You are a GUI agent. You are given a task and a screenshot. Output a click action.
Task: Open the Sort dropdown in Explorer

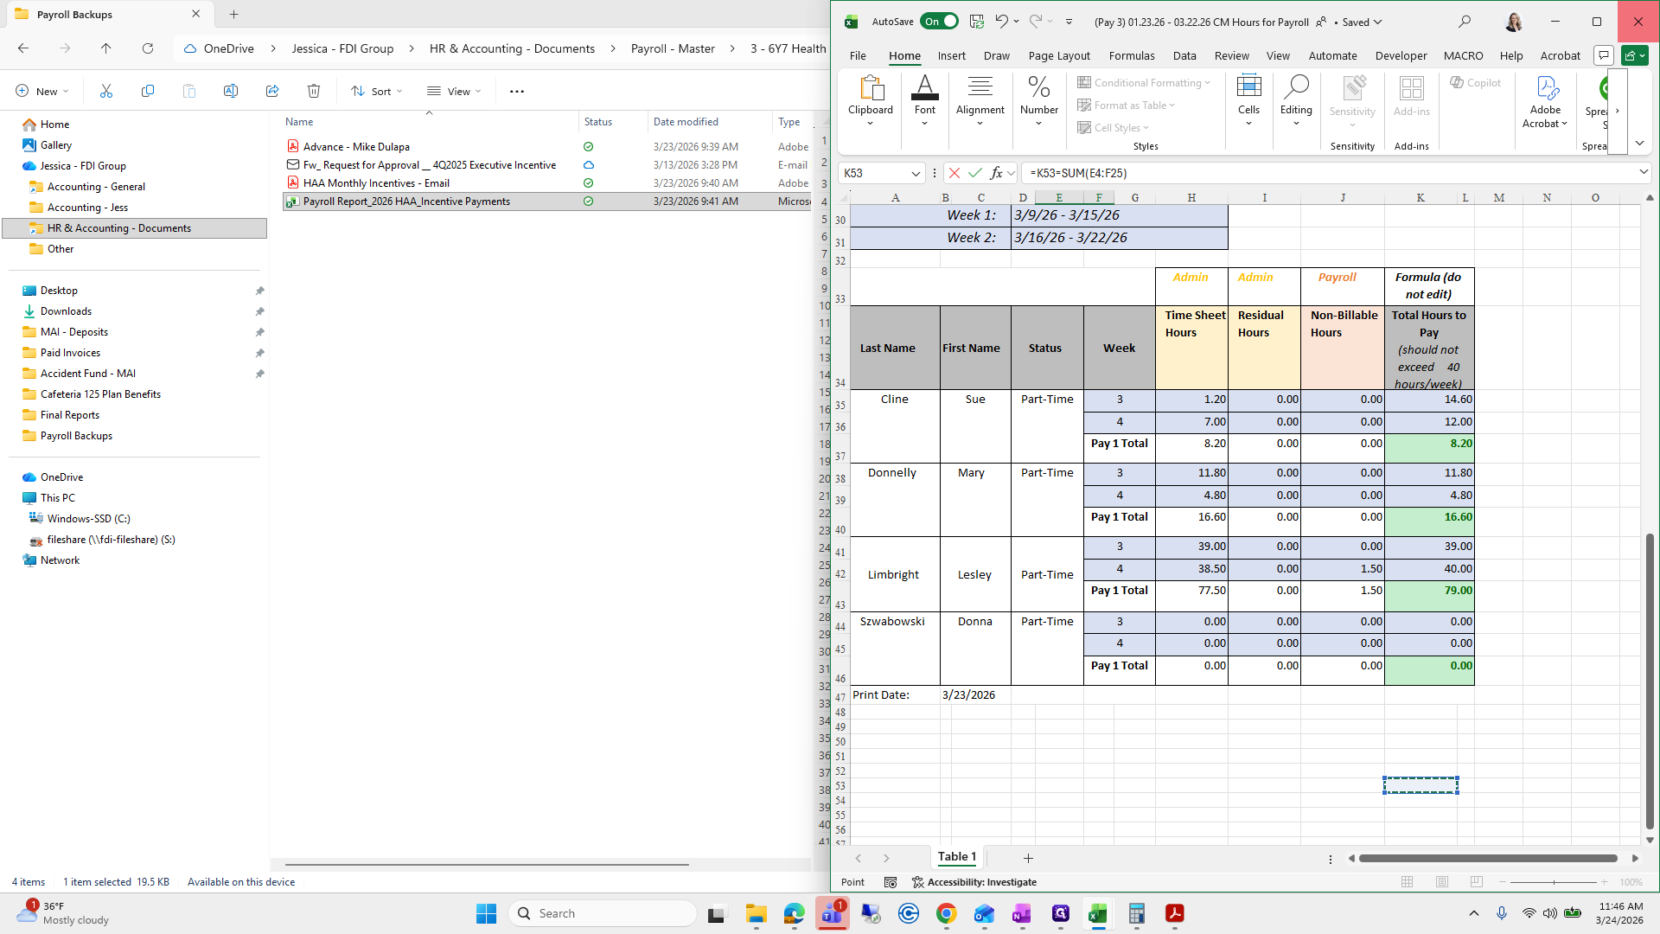(x=377, y=91)
